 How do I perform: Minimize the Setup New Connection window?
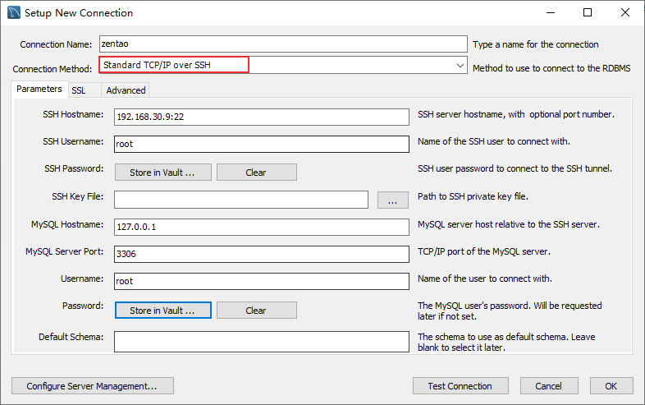tap(551, 13)
